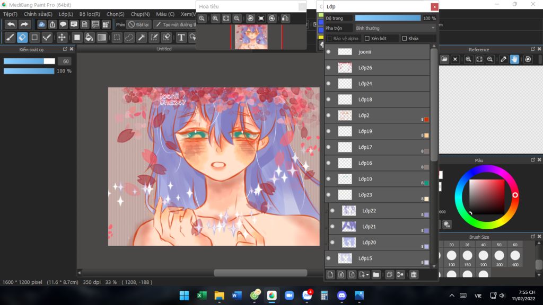543x305 pixels.
Task: Select the Brush tool
Action: point(10,38)
